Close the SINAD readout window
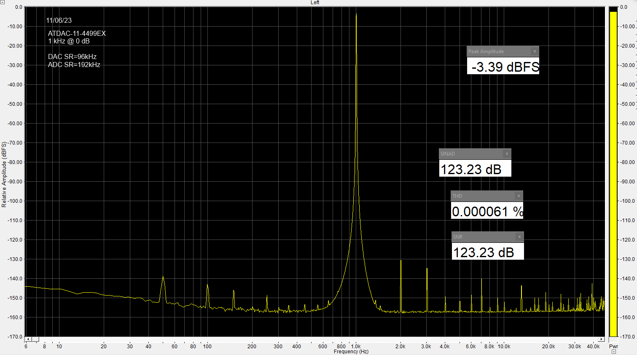The height and width of the screenshot is (355, 637). tap(507, 154)
